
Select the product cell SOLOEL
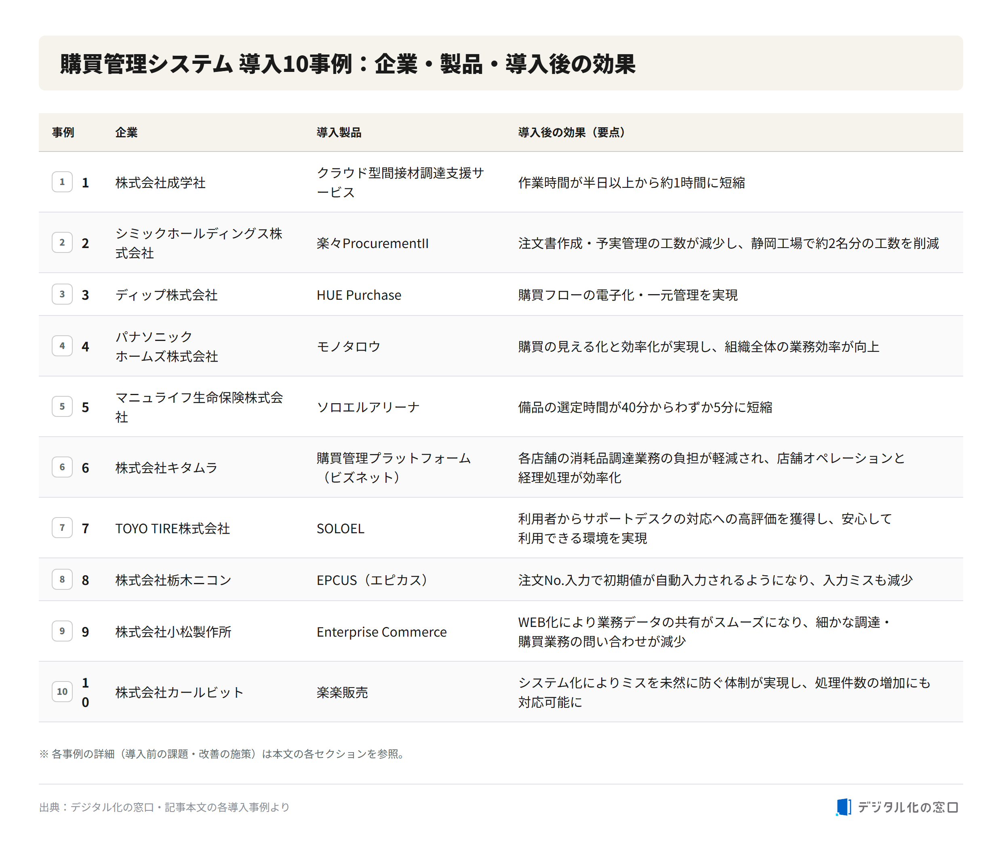(x=341, y=528)
